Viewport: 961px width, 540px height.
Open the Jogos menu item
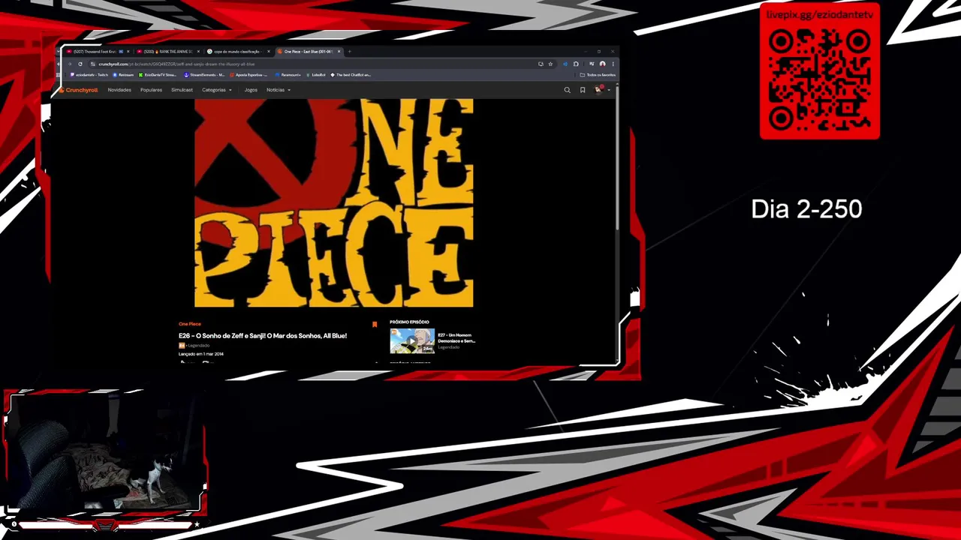pyautogui.click(x=251, y=90)
